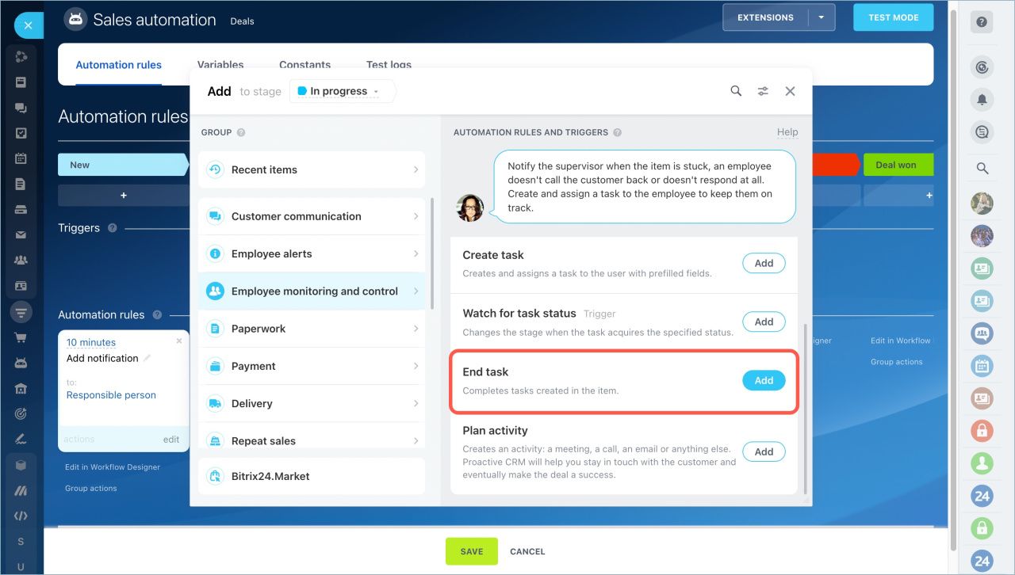The width and height of the screenshot is (1015, 575).
Task: Remove the Add notification rule card
Action: 179,341
